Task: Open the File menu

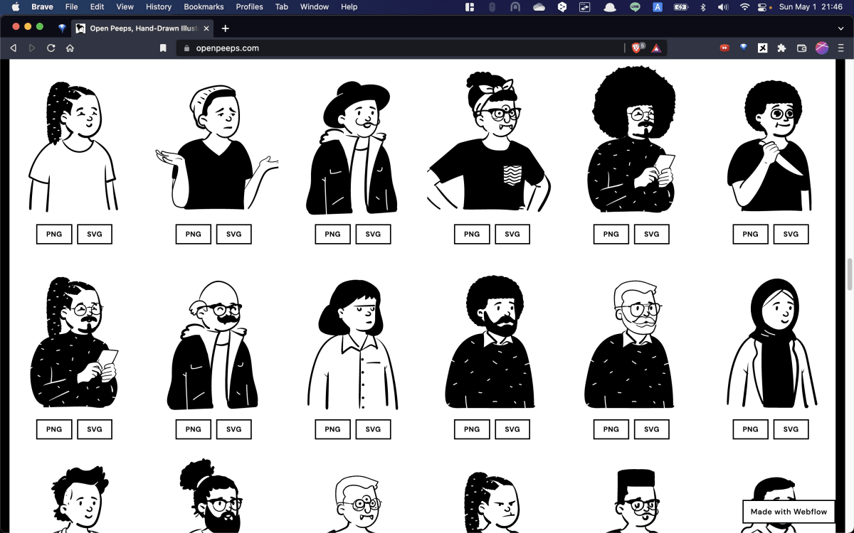Action: (x=71, y=7)
